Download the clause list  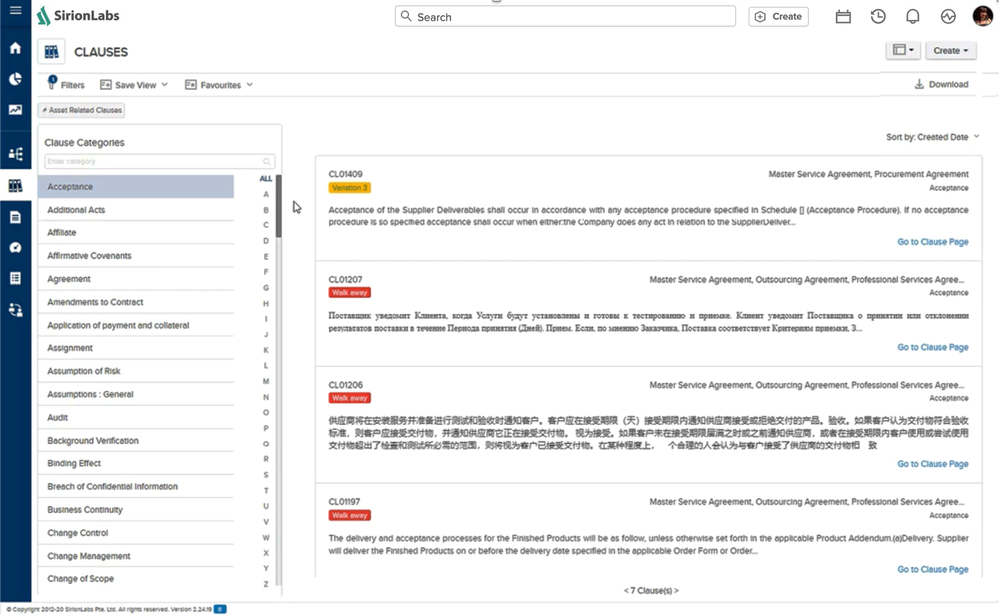pyautogui.click(x=942, y=84)
